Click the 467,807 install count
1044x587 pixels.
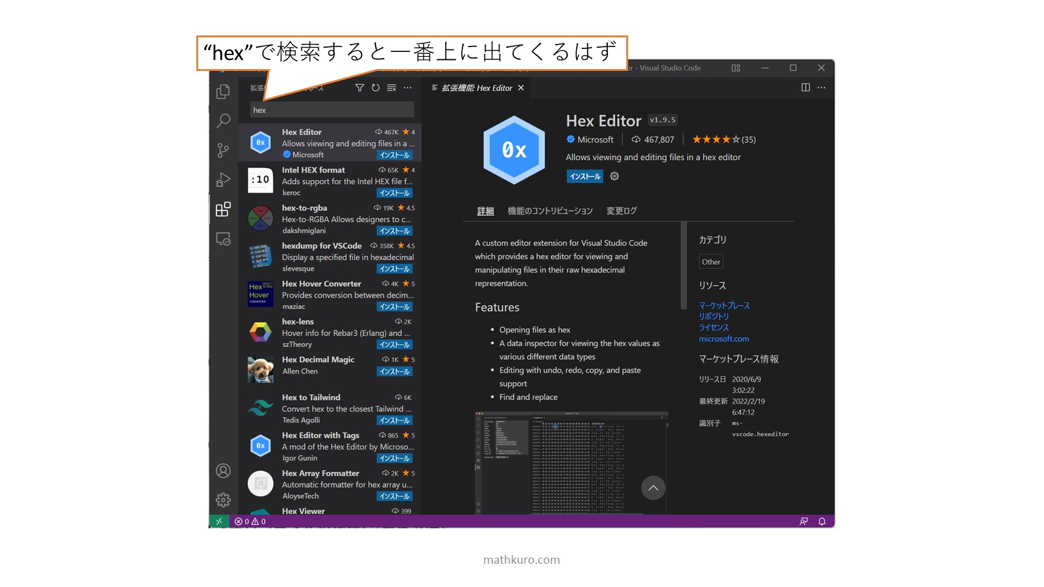[653, 139]
